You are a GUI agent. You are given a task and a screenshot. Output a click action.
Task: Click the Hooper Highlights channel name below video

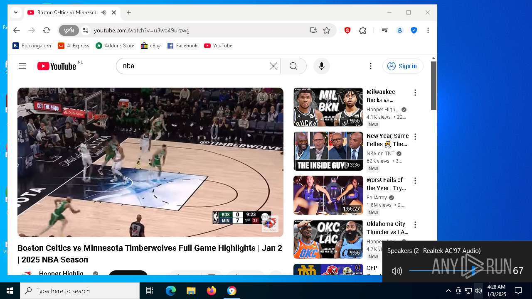click(62, 273)
